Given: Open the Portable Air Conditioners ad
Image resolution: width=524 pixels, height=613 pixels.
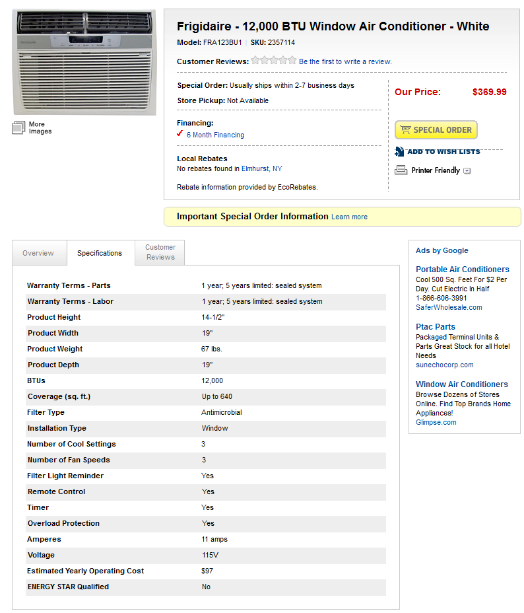Looking at the screenshot, I should coord(463,270).
